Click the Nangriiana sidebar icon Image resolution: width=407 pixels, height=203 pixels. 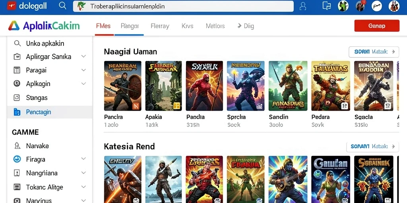[x=17, y=173]
